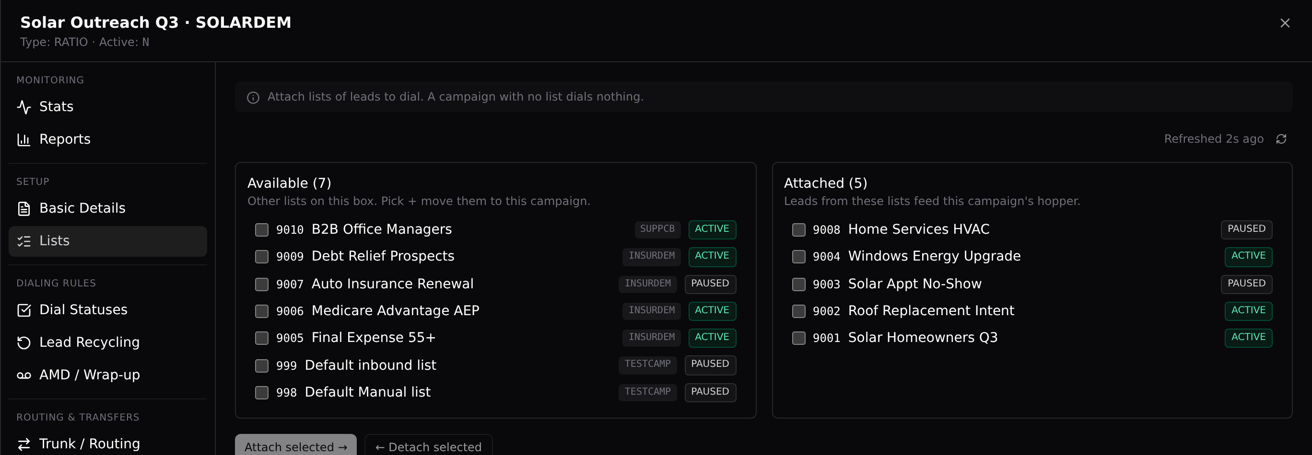Click the Reports bar chart icon
The height and width of the screenshot is (455, 1312).
click(x=24, y=139)
